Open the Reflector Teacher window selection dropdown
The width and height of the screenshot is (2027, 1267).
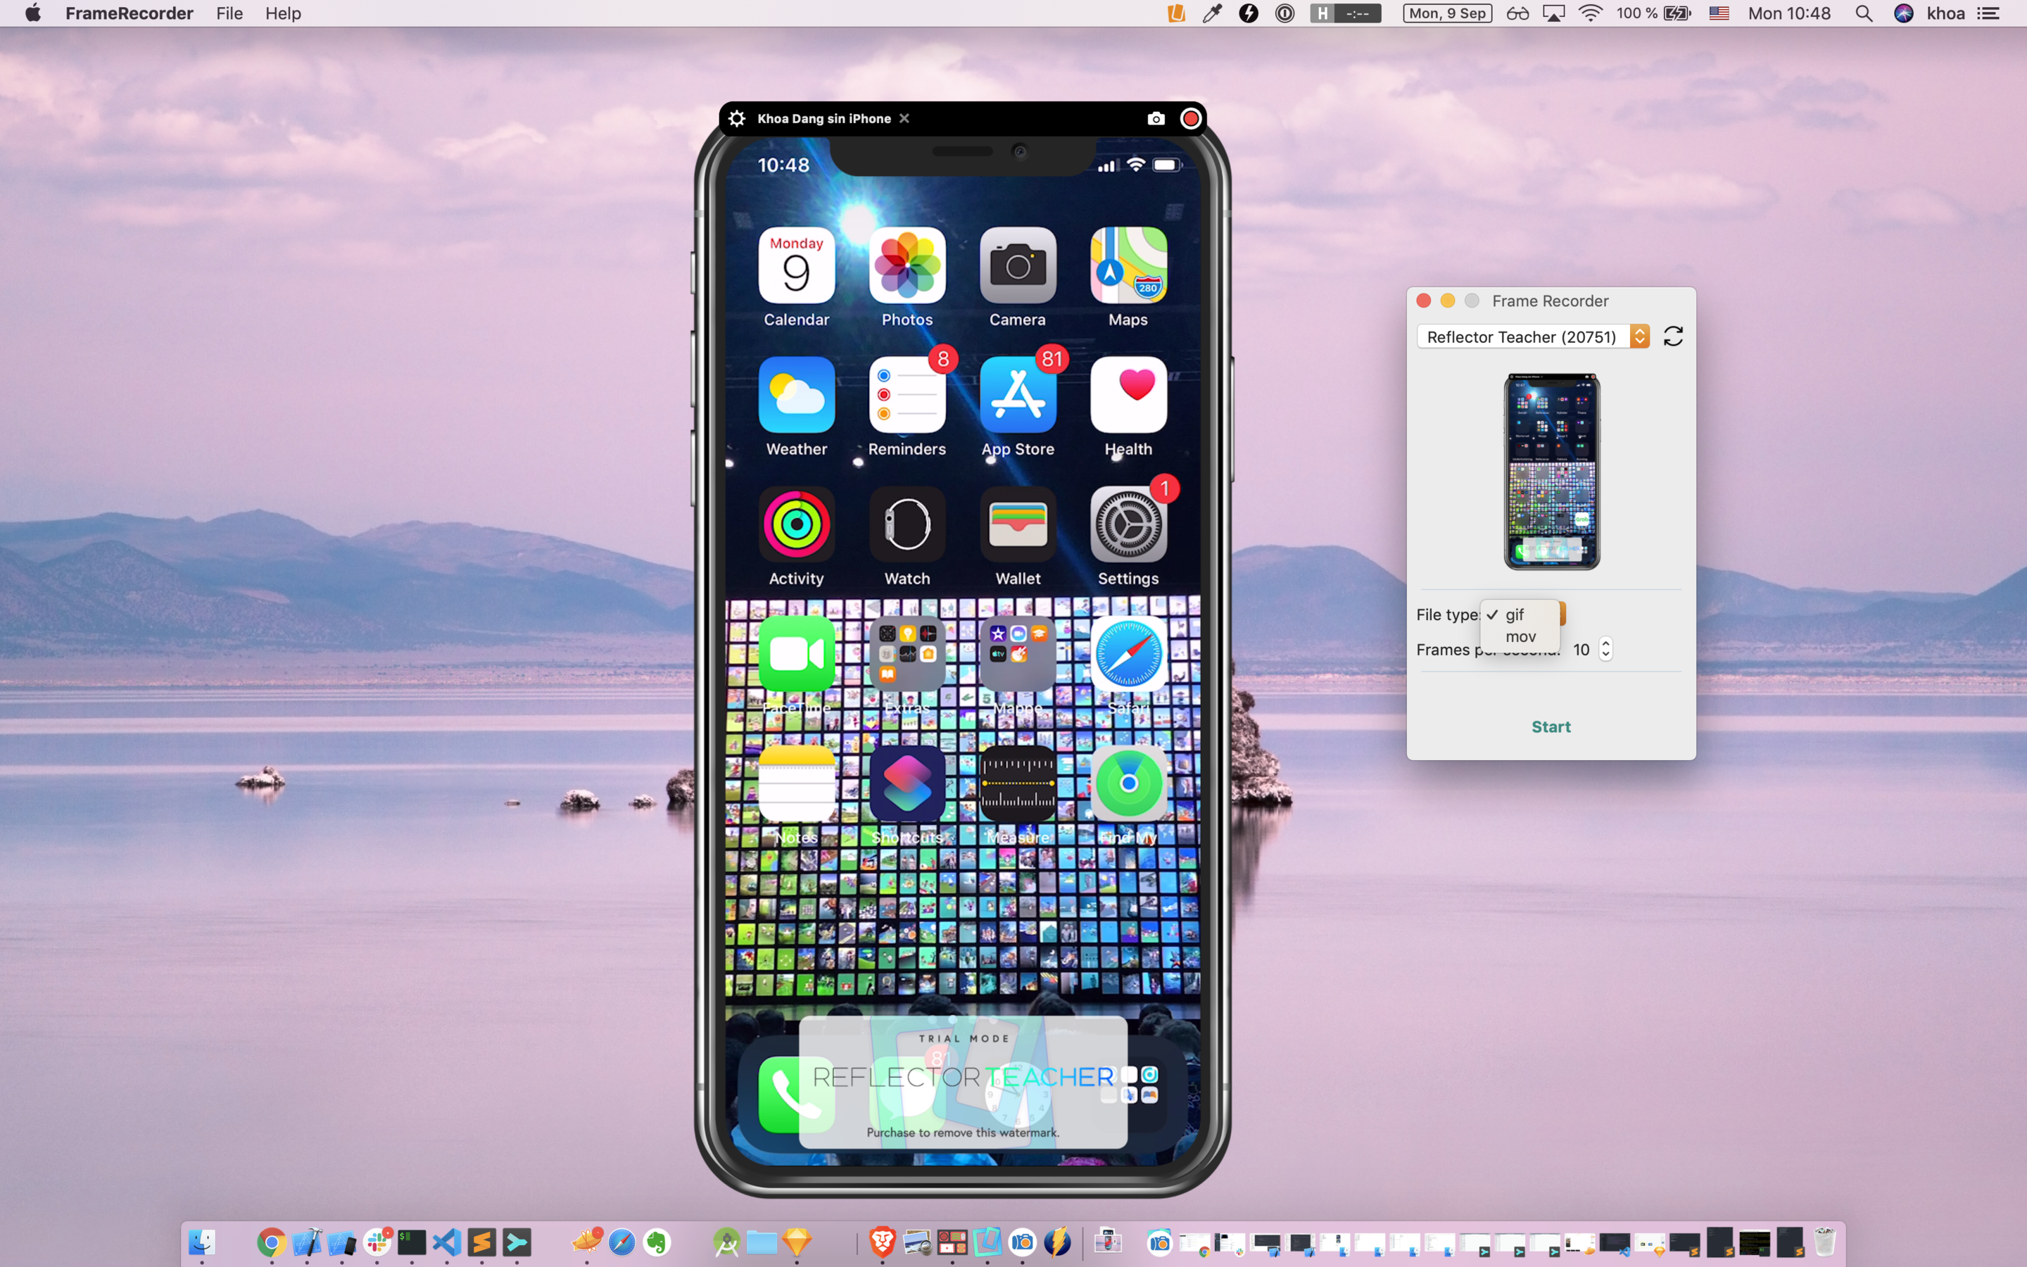(1532, 336)
